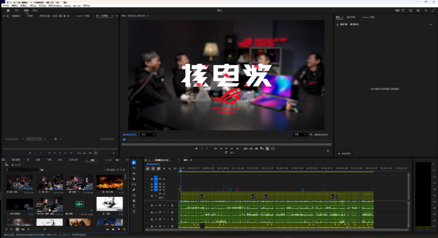The image size is (438, 238).
Task: Click the timeline wrench settings icon
Action: tap(169, 169)
